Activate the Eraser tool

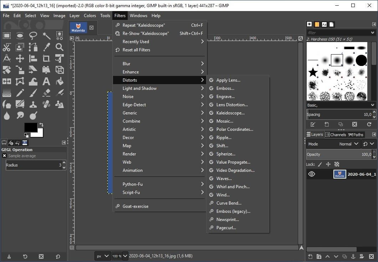coord(46,93)
